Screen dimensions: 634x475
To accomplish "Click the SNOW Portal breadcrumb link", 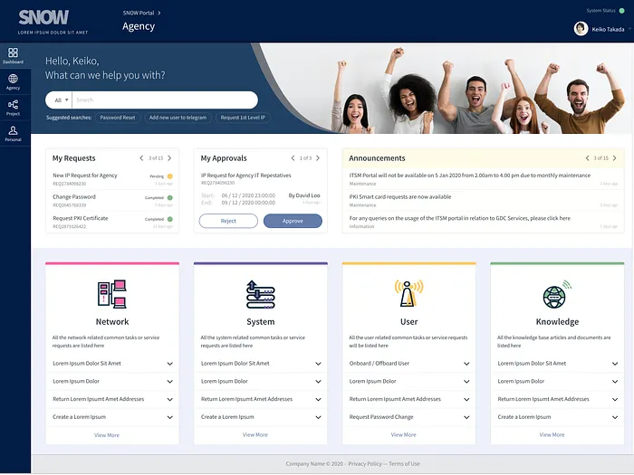I will tap(139, 13).
